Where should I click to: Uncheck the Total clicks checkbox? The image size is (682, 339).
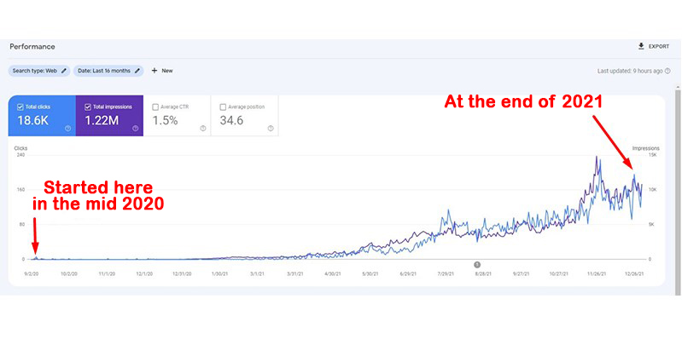click(x=20, y=106)
